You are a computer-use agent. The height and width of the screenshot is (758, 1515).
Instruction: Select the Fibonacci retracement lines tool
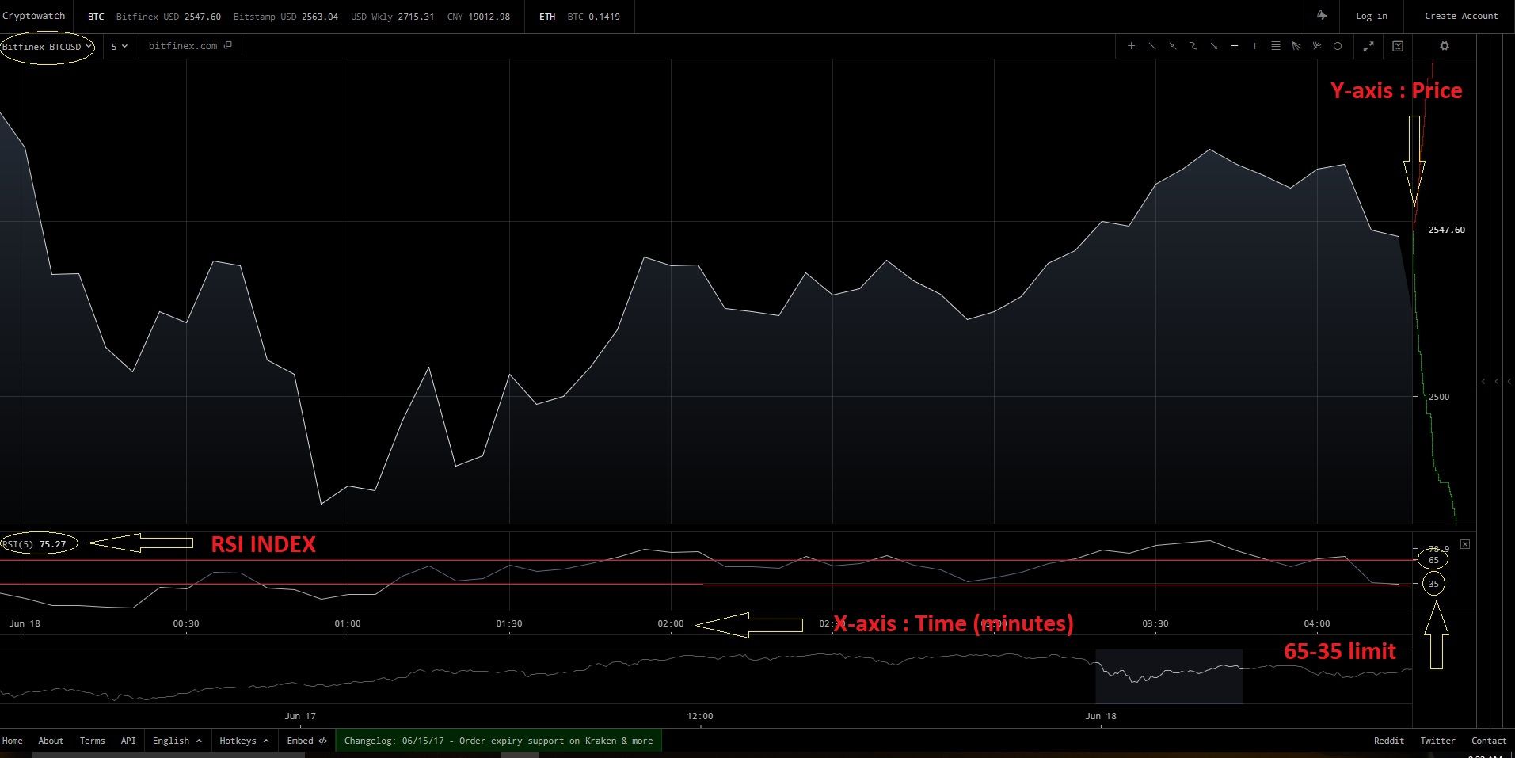[x=1276, y=46]
